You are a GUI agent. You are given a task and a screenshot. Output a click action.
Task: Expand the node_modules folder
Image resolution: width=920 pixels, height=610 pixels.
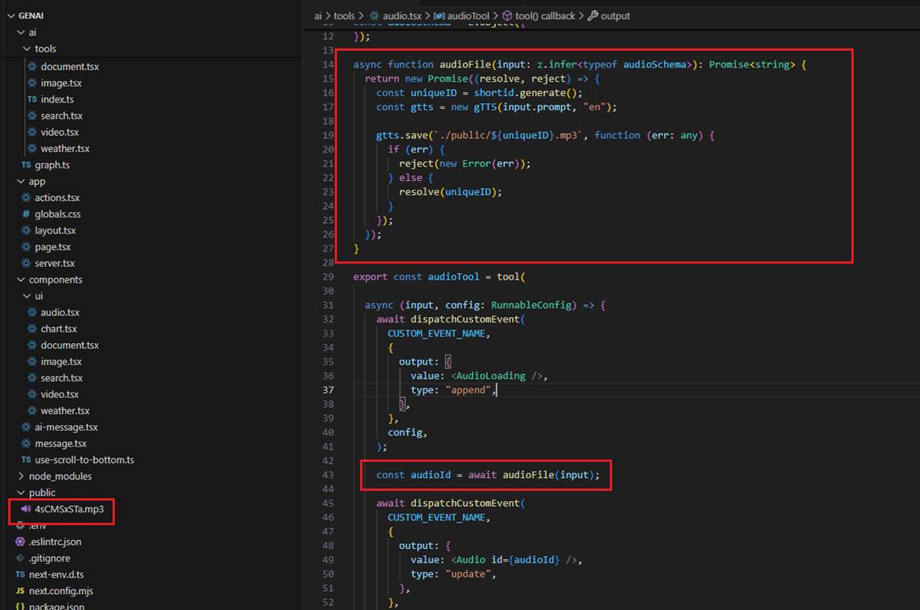pos(21,477)
